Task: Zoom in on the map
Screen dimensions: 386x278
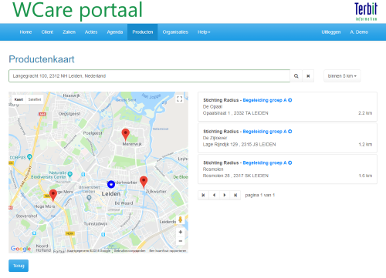Action: [x=181, y=232]
